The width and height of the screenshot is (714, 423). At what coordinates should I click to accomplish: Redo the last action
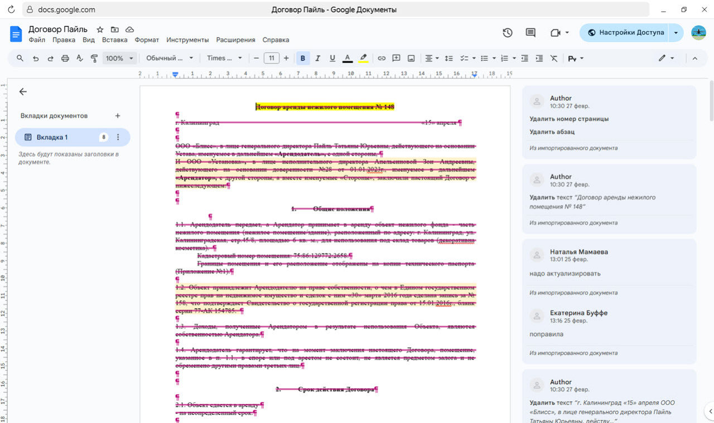50,58
